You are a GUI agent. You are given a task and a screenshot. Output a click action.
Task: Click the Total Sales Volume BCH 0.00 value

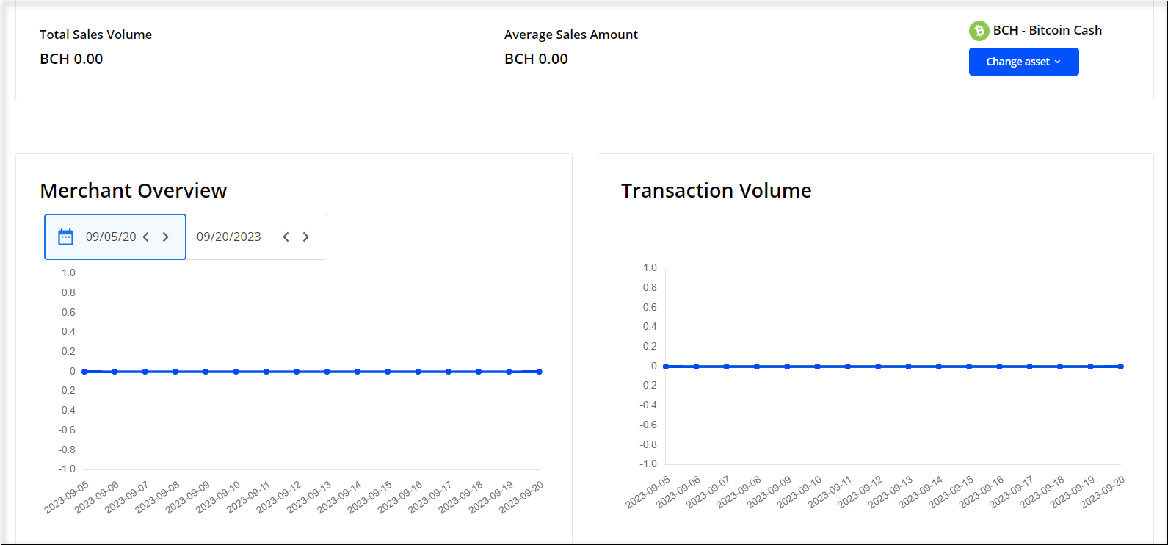click(71, 59)
